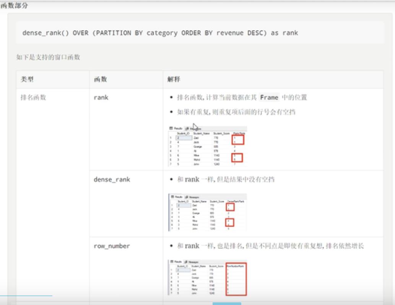Viewport: 395px width, 305px height.
Task: Click the inline Frame code tag
Action: (269, 98)
